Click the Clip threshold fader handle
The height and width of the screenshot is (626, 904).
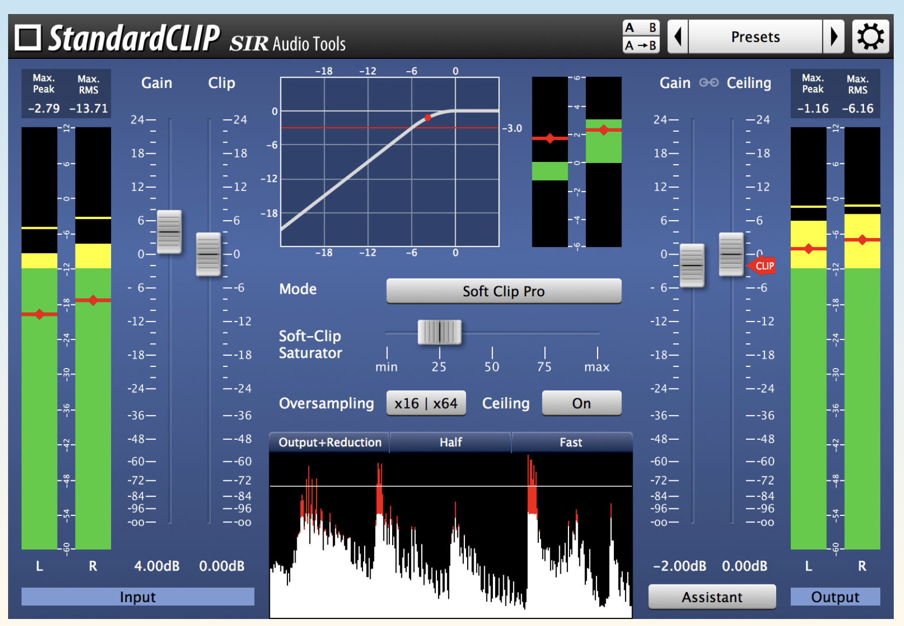(x=208, y=254)
